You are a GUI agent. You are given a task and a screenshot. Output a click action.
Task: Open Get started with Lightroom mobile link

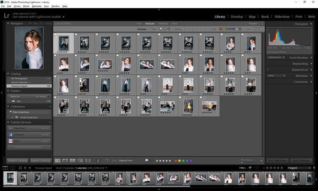[x=38, y=17]
